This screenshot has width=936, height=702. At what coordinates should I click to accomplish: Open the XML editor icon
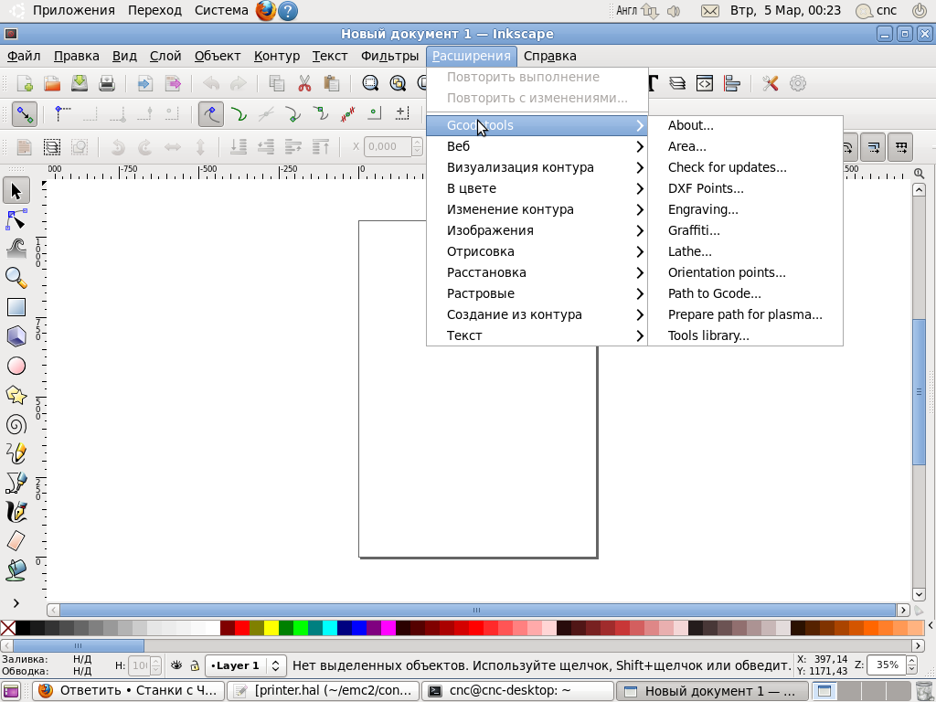[x=705, y=83]
